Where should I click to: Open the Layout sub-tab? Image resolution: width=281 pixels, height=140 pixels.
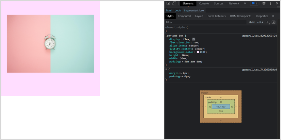coord(199,16)
